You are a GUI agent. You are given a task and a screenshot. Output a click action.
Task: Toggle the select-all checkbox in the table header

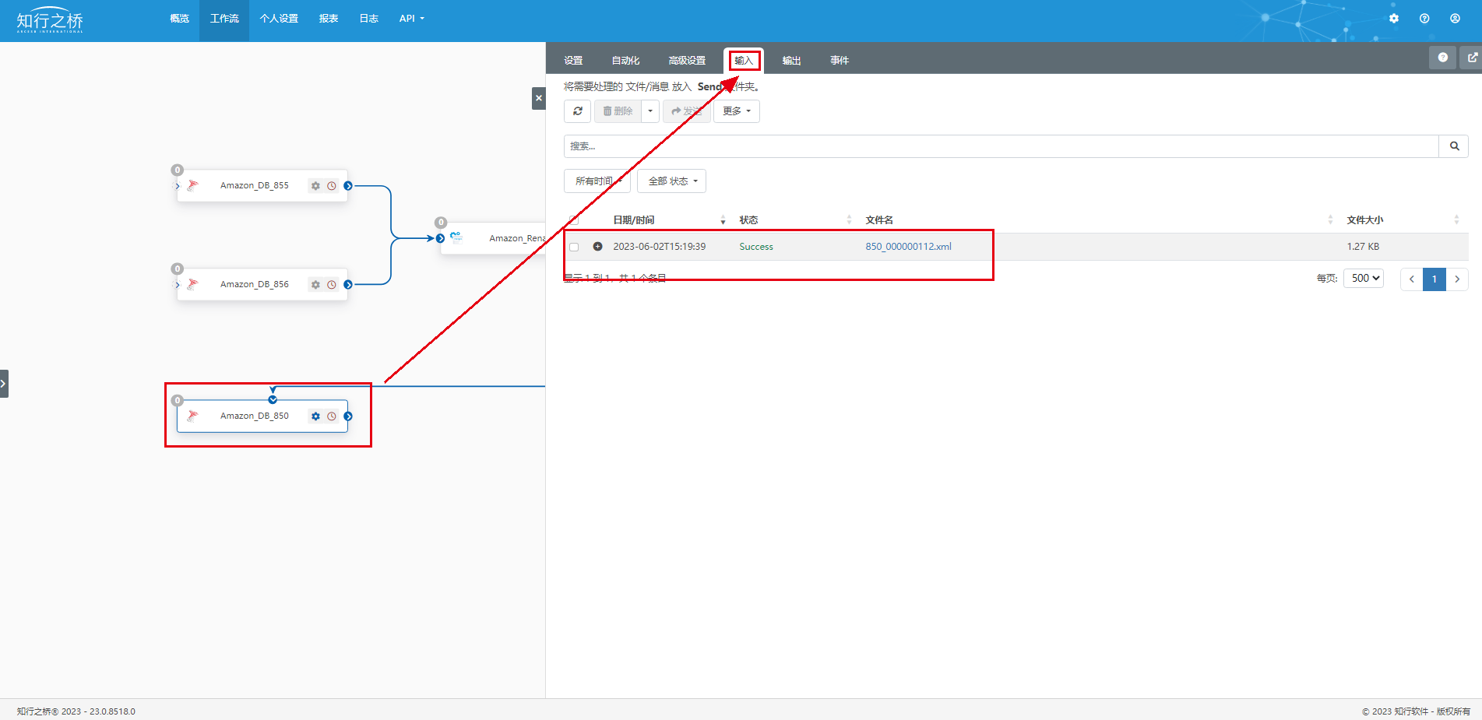(574, 220)
